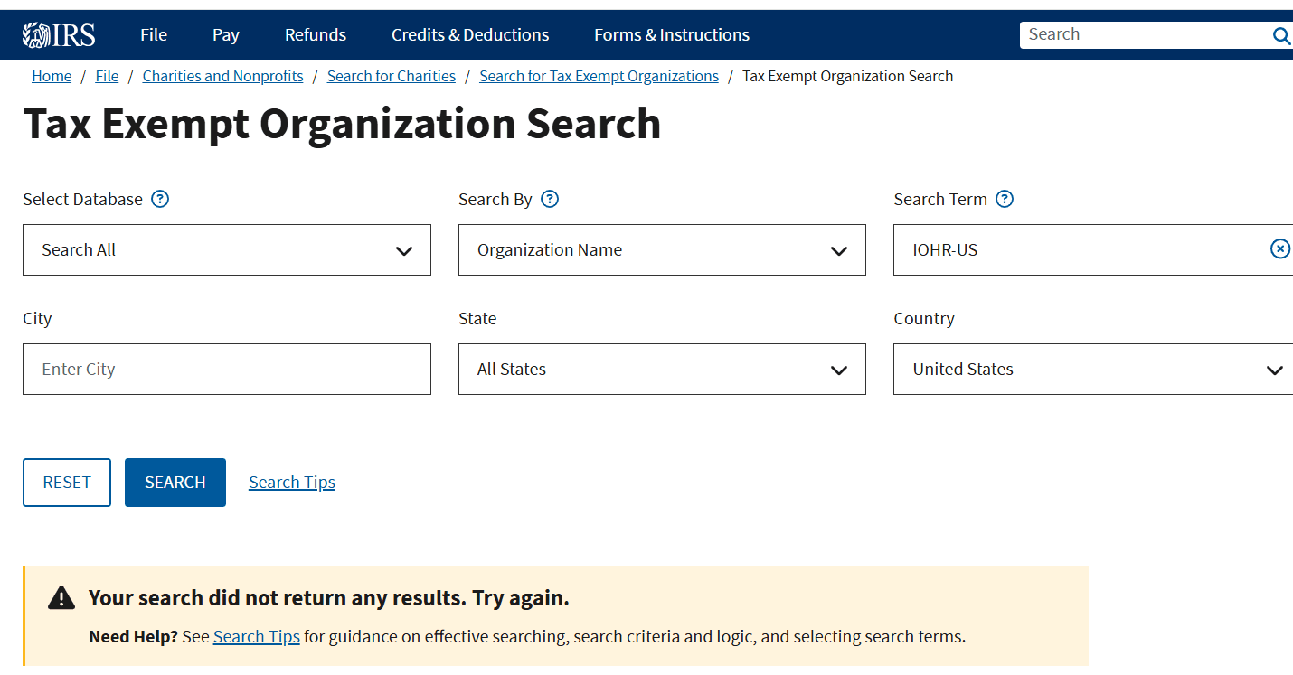Go to Charities and Nonprofits breadcrumb
This screenshot has width=1293, height=675.
(222, 77)
